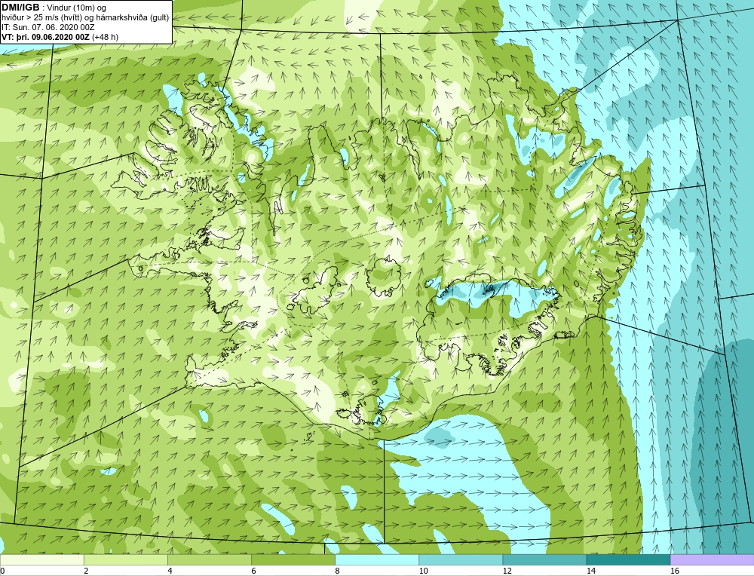Click the 'IT: Sun. 07. 06. 2020 00Z' line

(x=48, y=27)
